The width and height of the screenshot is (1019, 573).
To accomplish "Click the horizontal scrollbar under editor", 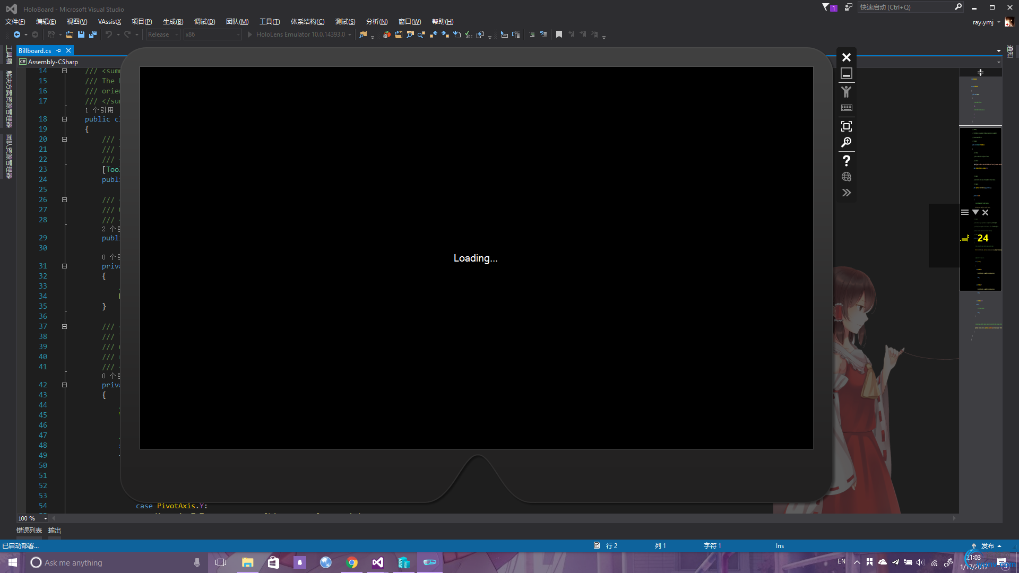I will point(503,518).
